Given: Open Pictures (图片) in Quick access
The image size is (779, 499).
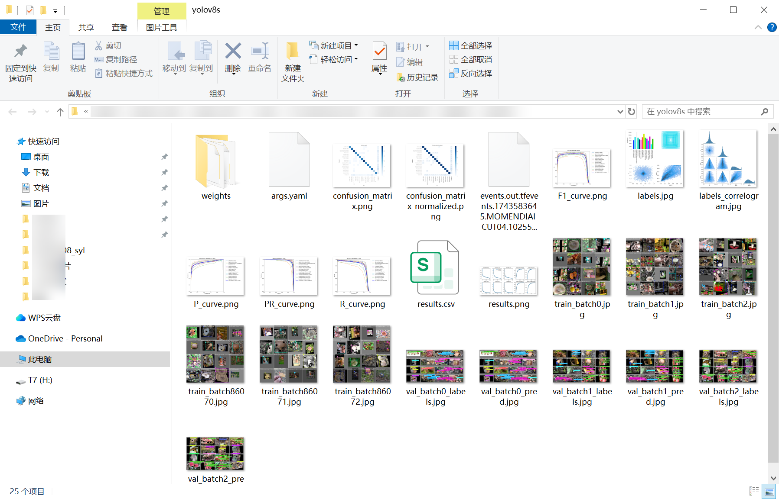Looking at the screenshot, I should click(x=41, y=203).
